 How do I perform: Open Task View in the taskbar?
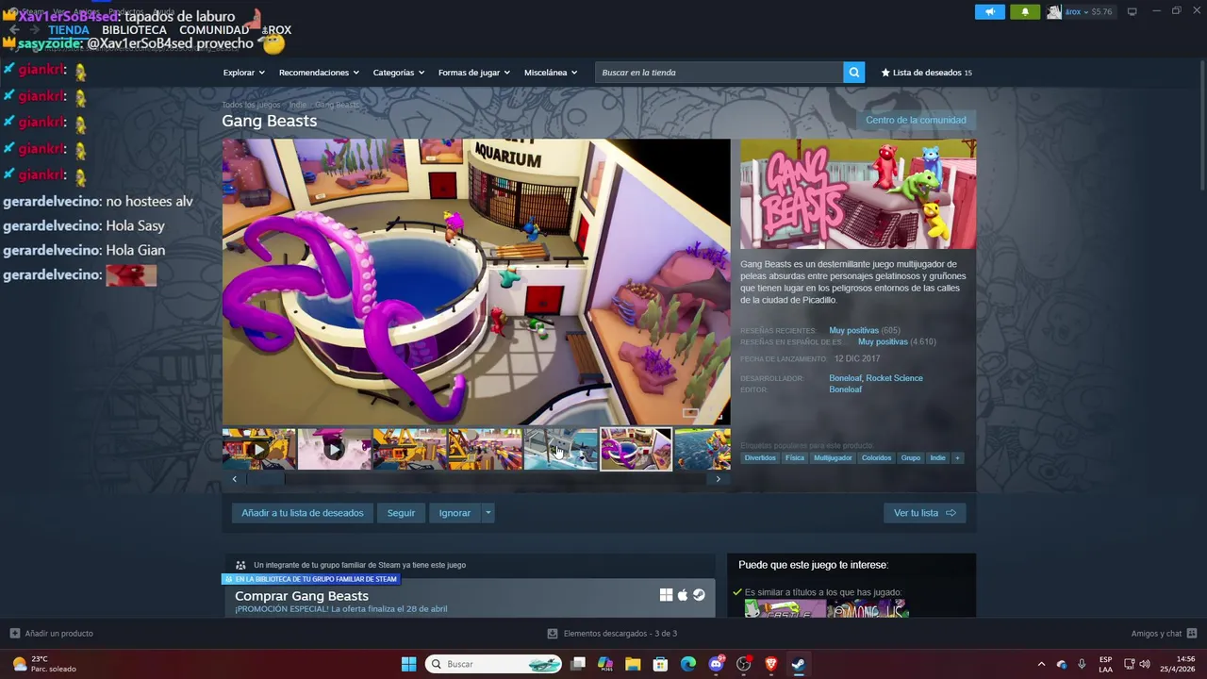point(578,664)
